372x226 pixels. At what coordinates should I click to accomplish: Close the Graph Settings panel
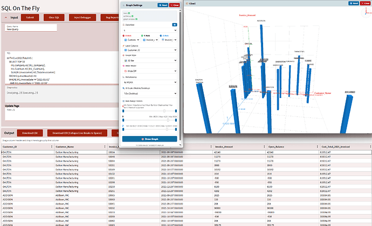tap(174, 5)
